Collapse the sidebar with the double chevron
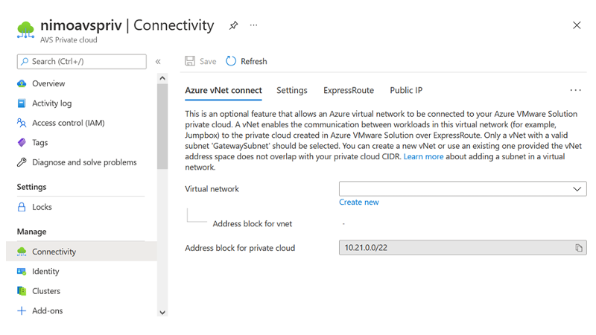 point(158,62)
